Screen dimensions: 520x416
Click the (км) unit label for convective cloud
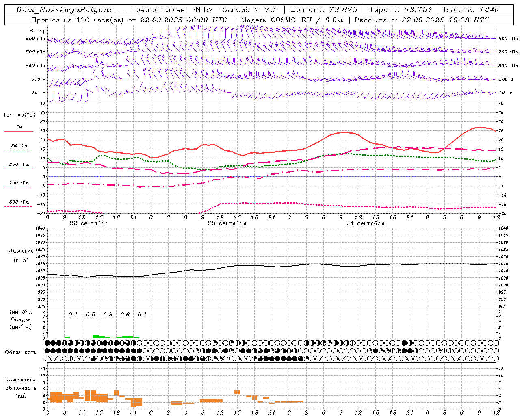21,396
